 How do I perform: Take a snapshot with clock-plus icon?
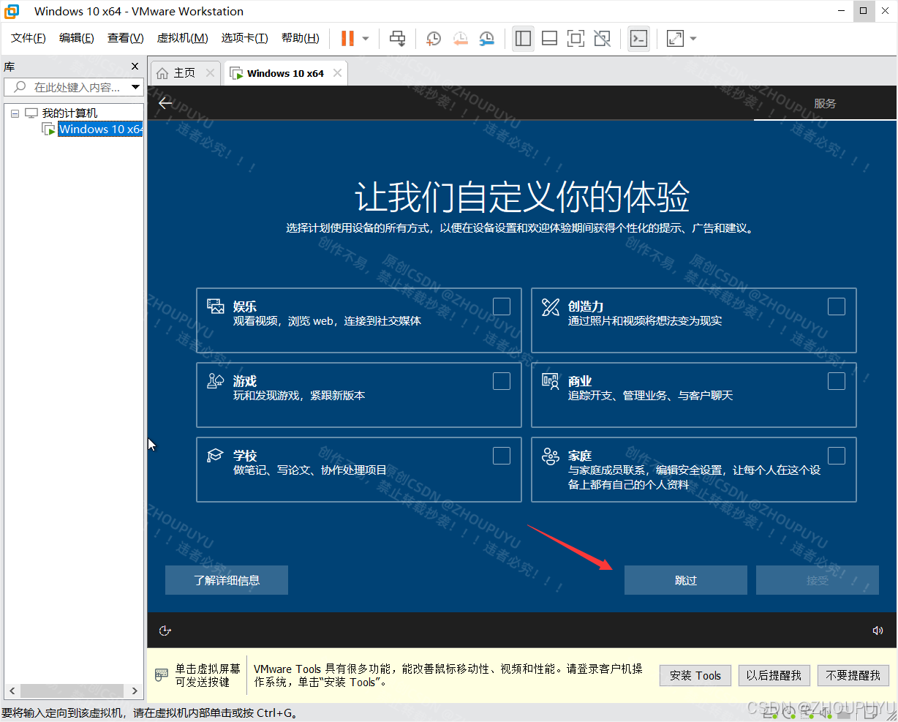click(434, 38)
